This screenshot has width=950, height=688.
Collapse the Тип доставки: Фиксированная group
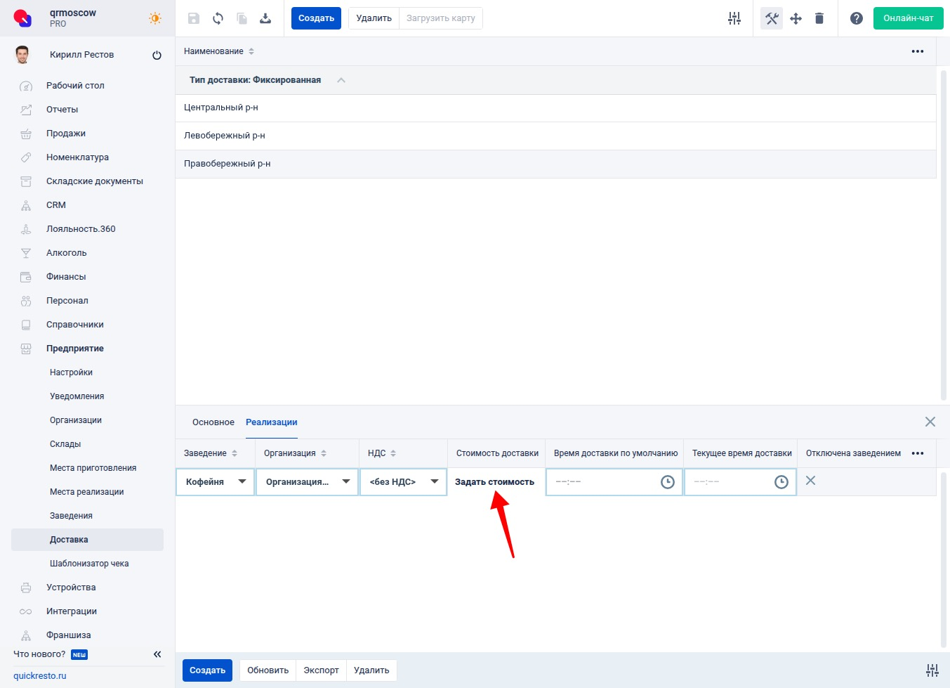[341, 80]
